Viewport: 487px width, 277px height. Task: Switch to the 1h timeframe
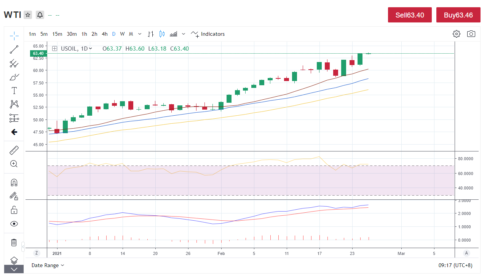click(x=84, y=34)
